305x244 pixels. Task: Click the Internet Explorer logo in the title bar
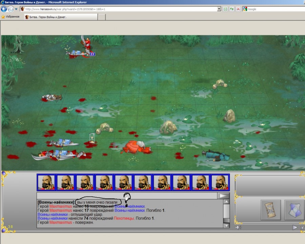coord(2,2)
